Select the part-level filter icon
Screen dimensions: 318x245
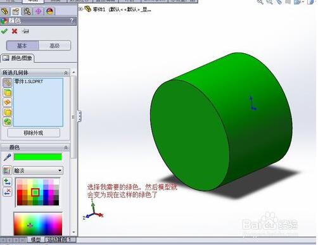(7, 83)
